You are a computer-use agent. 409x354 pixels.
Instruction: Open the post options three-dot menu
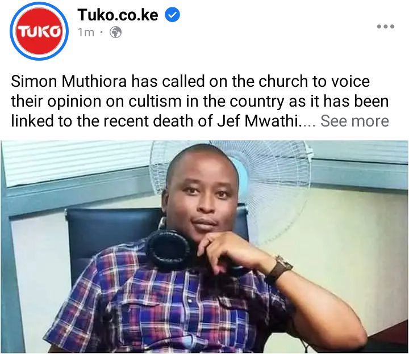[386, 26]
